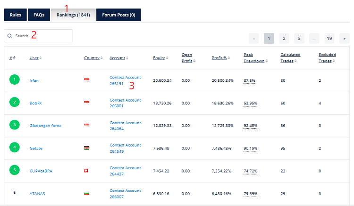Select equity value 20,600.34

pyautogui.click(x=162, y=80)
